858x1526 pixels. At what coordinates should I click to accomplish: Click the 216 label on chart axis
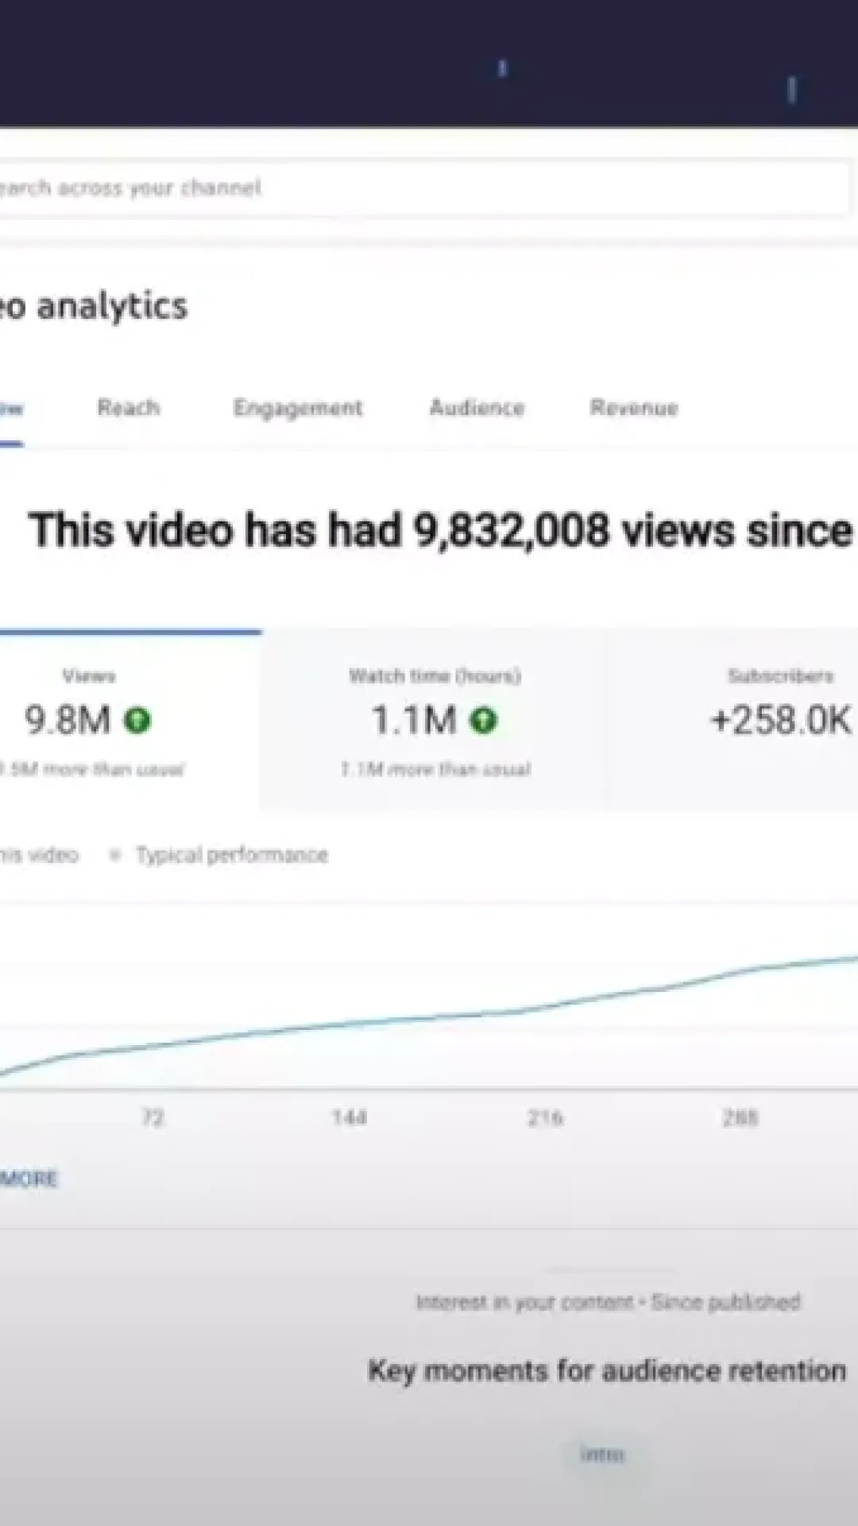(545, 1118)
